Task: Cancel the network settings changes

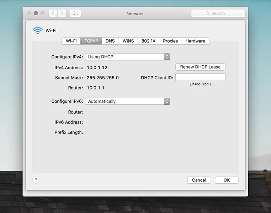Action: click(x=199, y=180)
